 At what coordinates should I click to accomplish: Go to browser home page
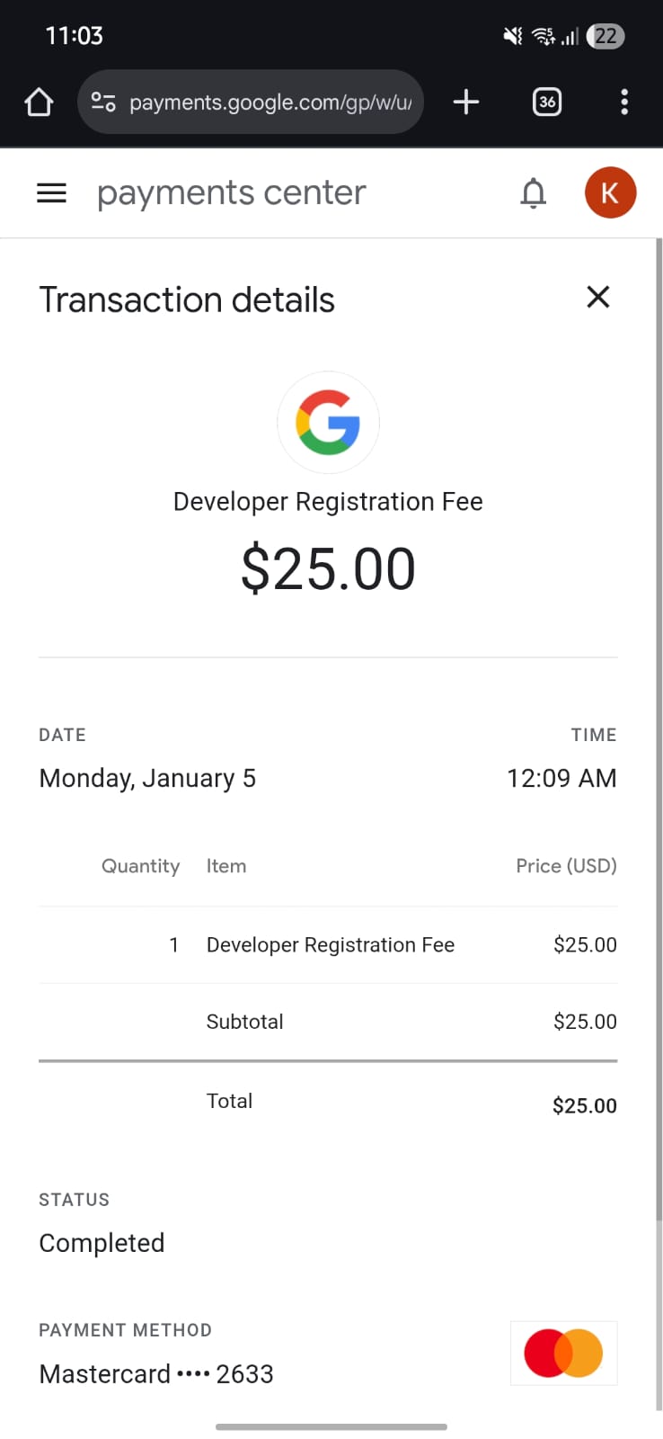[39, 102]
